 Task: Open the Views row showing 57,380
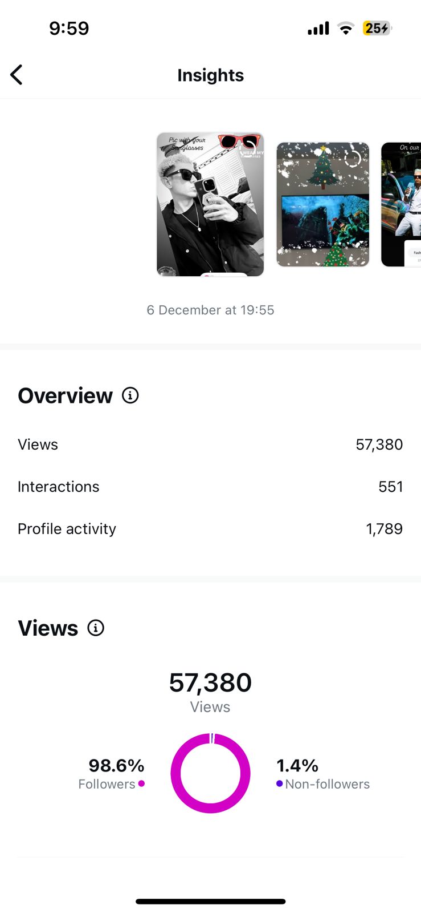pyautogui.click(x=210, y=445)
